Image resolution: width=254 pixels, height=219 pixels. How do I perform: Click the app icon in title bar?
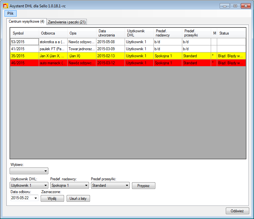(x=5, y=6)
